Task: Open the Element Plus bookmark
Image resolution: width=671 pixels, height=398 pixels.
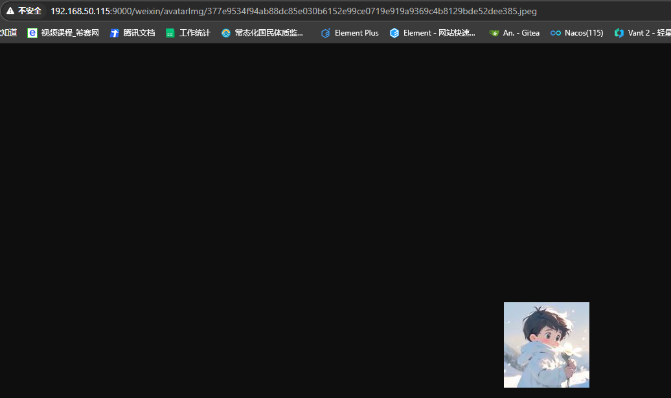Action: tap(350, 33)
